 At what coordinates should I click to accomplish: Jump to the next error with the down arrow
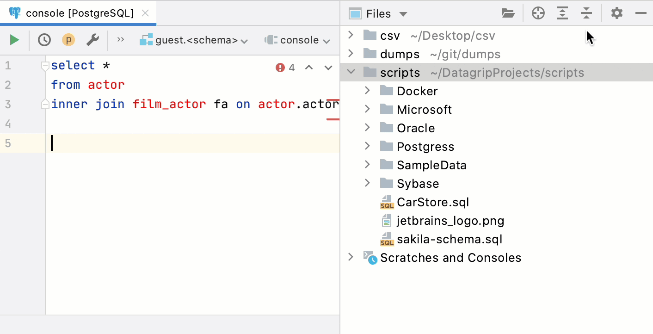(328, 68)
